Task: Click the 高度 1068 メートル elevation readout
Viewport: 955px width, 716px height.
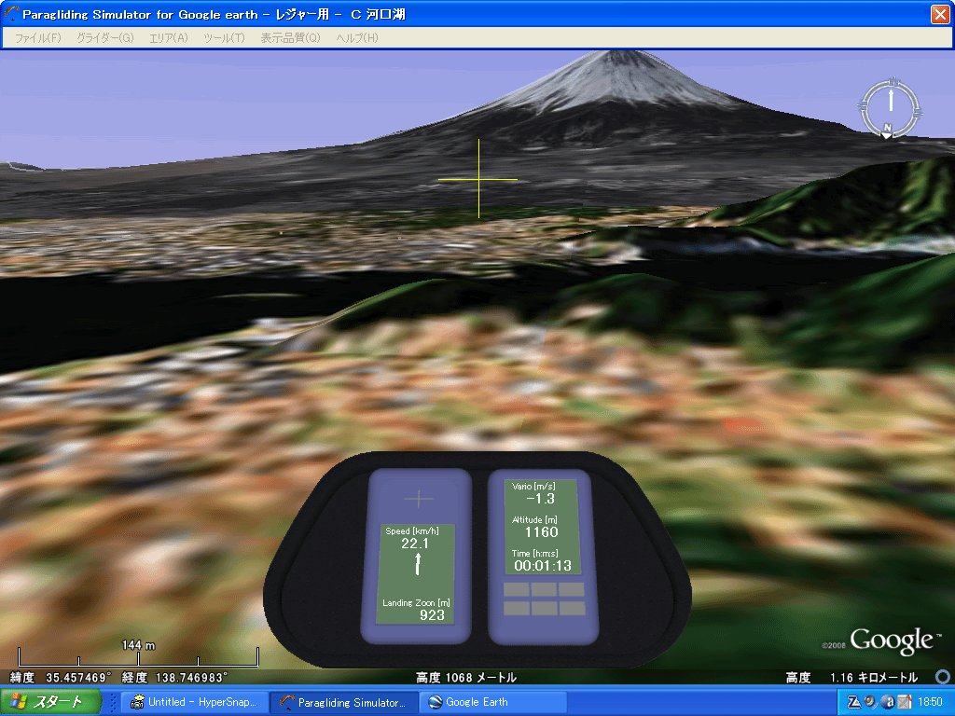Action: [x=466, y=677]
